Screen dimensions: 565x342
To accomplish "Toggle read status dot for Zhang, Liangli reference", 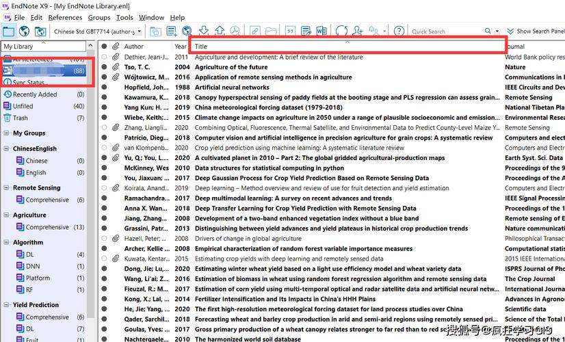I will (105, 128).
